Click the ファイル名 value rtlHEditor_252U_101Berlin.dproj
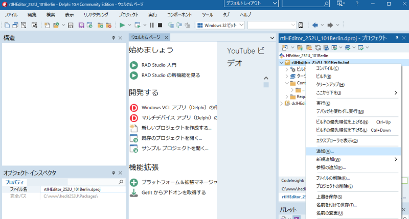 tap(72, 189)
